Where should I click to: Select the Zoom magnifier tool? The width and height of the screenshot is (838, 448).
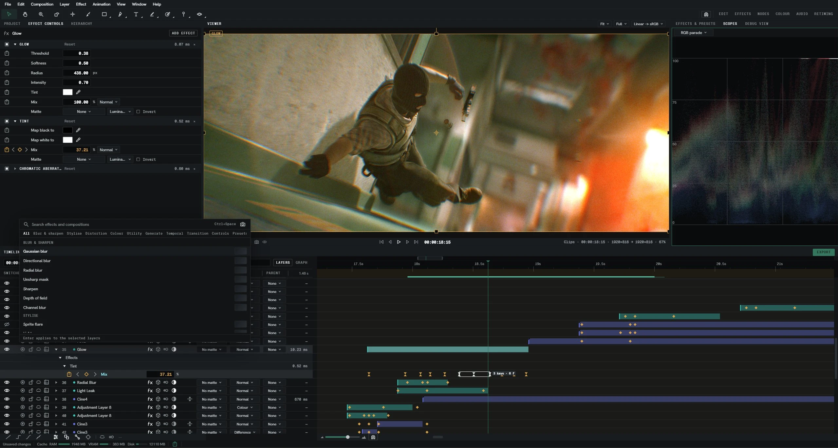41,14
